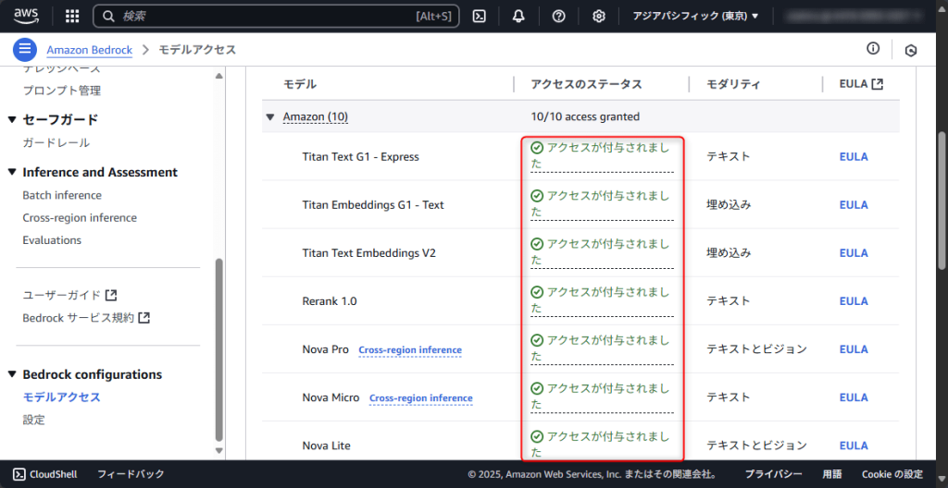Click テキストとビジョン modality for Nova Pro
Viewport: 948px width, 488px height.
756,349
